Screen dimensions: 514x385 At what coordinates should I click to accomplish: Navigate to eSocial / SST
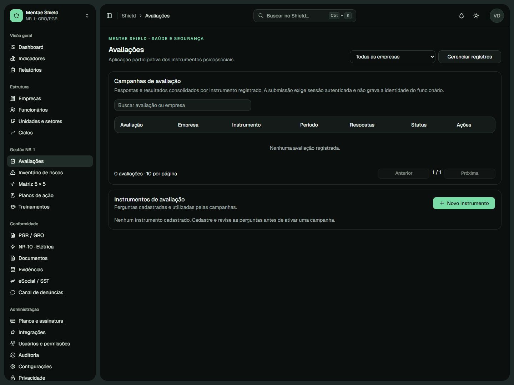pos(50,281)
